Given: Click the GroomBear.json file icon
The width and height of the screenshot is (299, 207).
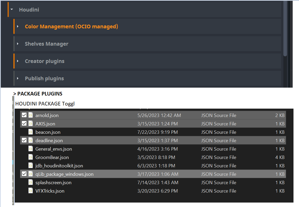Looking at the screenshot, I should (x=31, y=157).
